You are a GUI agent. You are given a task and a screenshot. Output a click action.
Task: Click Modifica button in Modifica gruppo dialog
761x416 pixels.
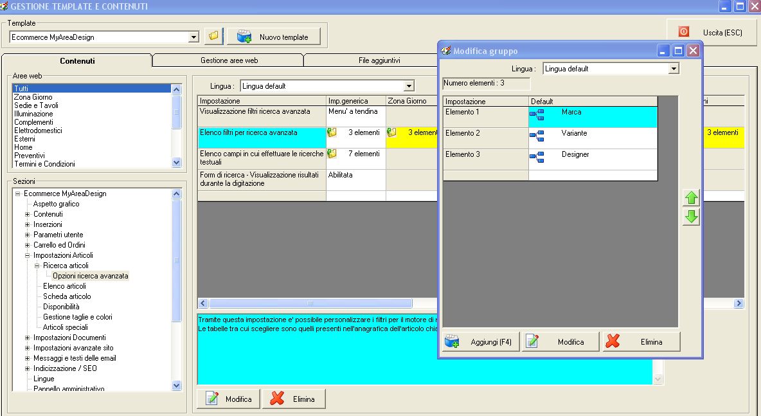560,341
